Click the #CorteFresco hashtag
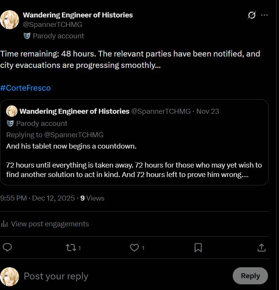279x290 pixels. pos(25,88)
